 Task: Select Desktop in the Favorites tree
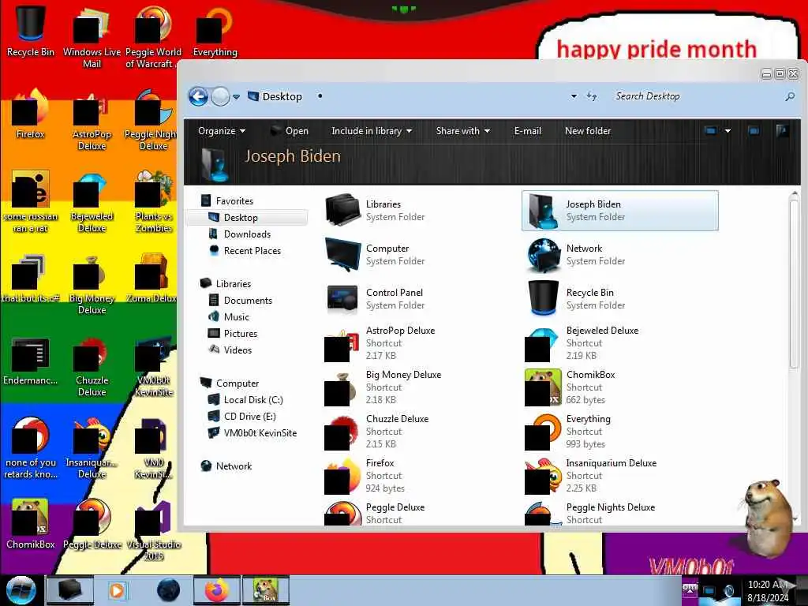[247, 218]
